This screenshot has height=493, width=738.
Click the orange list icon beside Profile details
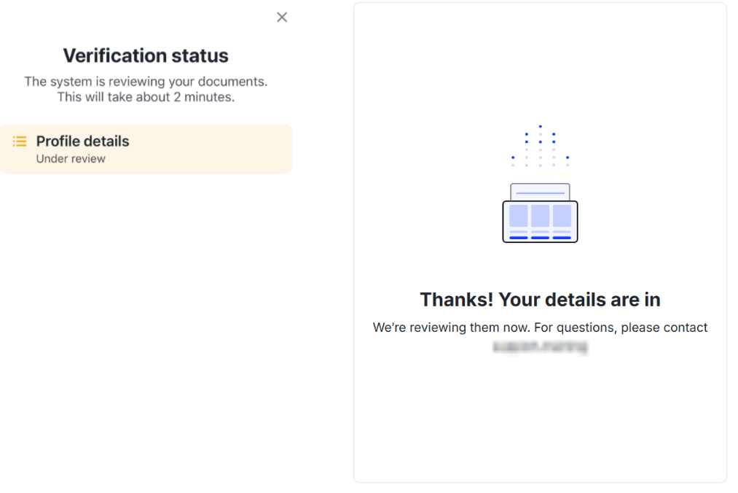click(x=20, y=141)
